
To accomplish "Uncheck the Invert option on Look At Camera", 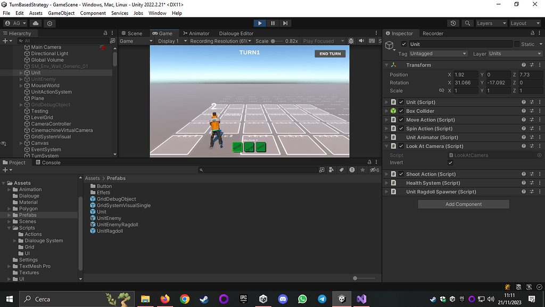I will tap(450, 162).
